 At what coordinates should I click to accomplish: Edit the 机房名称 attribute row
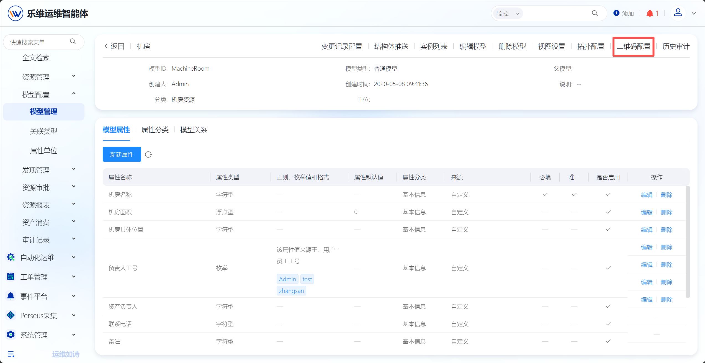pos(647,195)
